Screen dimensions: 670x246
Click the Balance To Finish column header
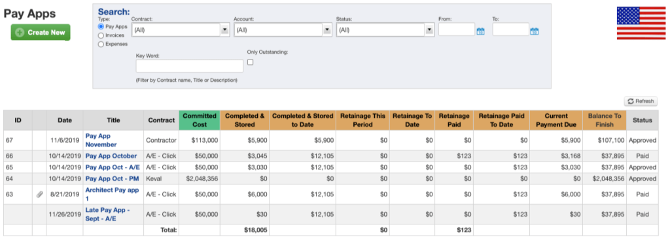pyautogui.click(x=605, y=120)
